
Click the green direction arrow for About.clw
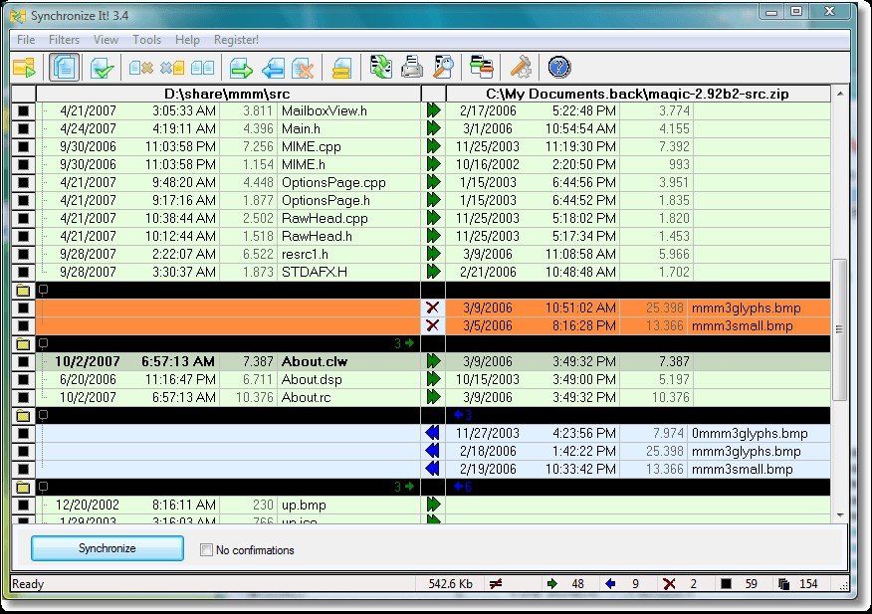pos(433,361)
